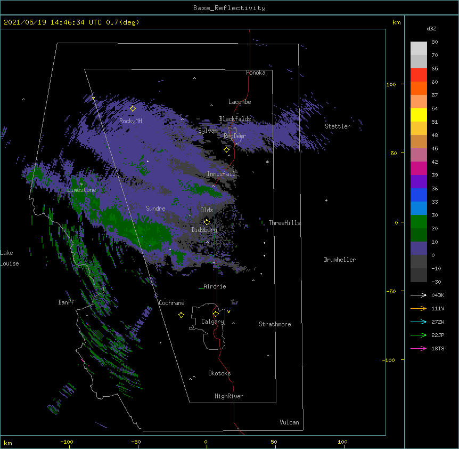Click the Cochrane label
The height and width of the screenshot is (449, 459).
[x=171, y=303]
